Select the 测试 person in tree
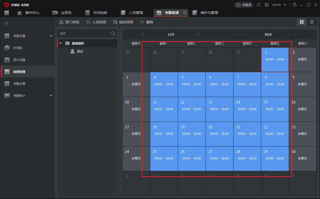This screenshot has width=320, height=199. [x=80, y=52]
